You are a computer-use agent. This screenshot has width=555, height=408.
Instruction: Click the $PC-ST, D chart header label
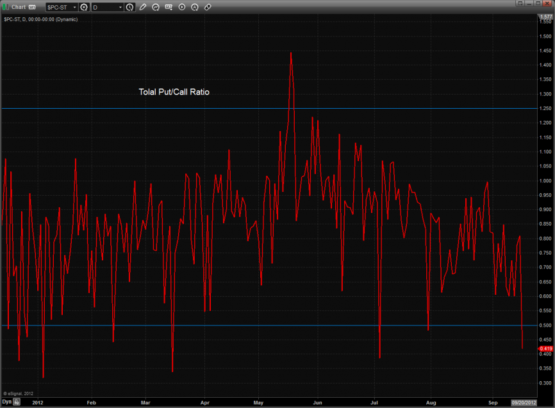tap(38, 20)
